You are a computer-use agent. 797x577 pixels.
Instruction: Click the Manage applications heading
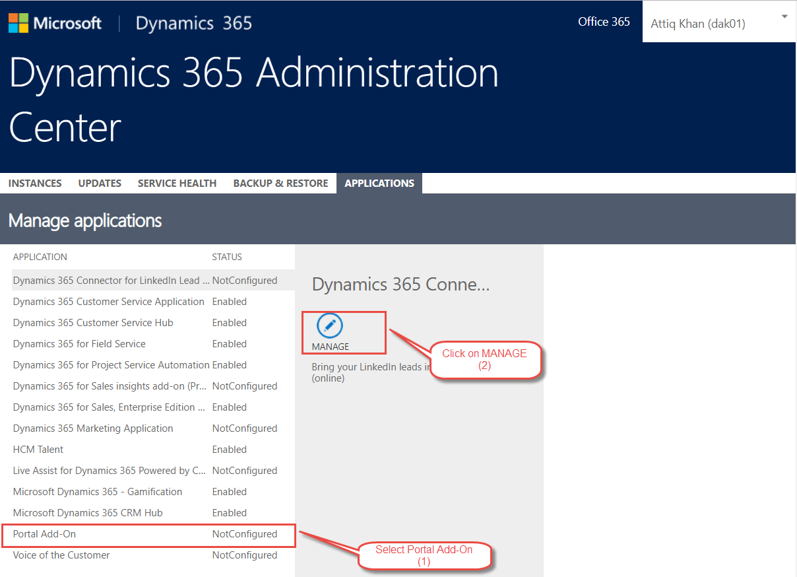[85, 220]
